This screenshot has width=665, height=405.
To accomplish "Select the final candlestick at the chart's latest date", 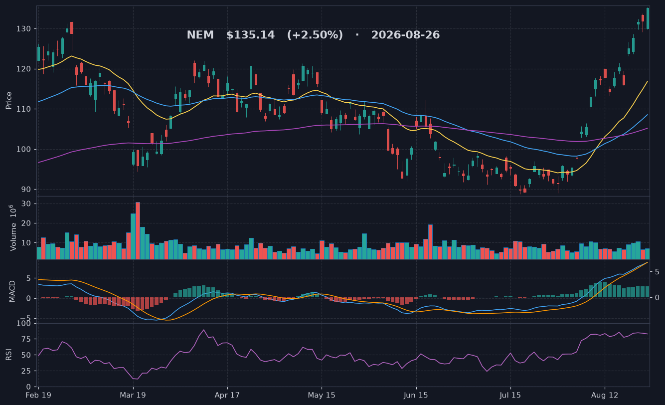I will [x=648, y=18].
